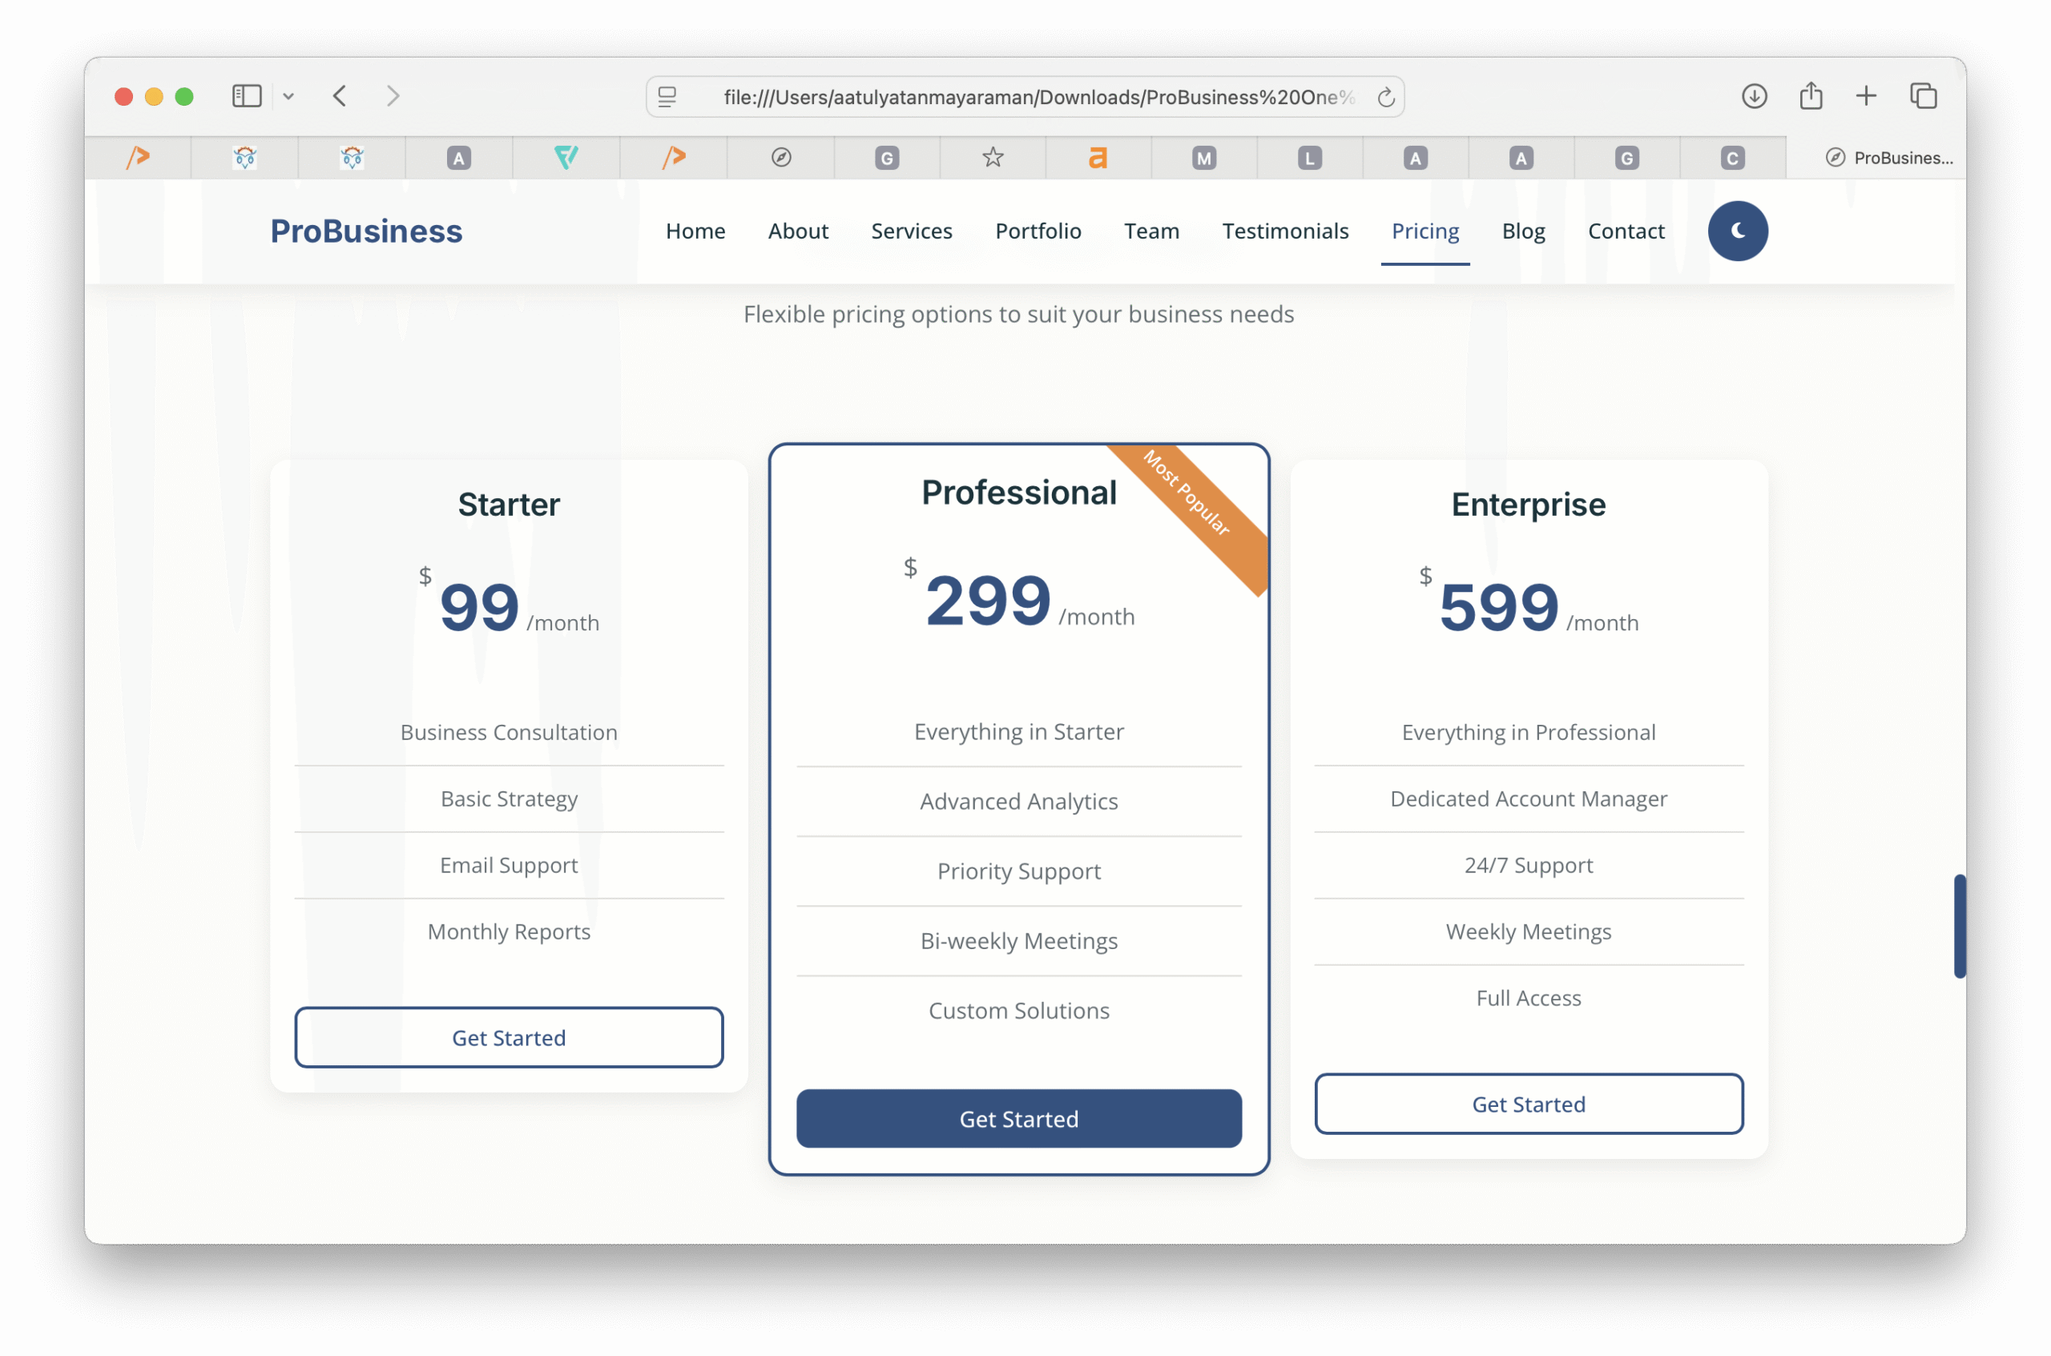Switch to the orange 'a' Amazon tab
2051x1356 pixels.
click(1097, 158)
